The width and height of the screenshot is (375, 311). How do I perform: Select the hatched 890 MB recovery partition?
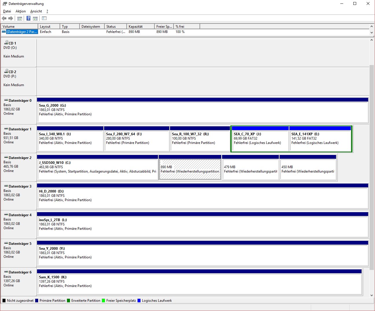point(190,167)
